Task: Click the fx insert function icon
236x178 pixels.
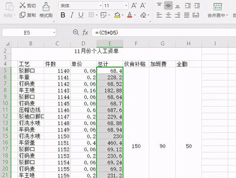Action: pyautogui.click(x=85, y=32)
